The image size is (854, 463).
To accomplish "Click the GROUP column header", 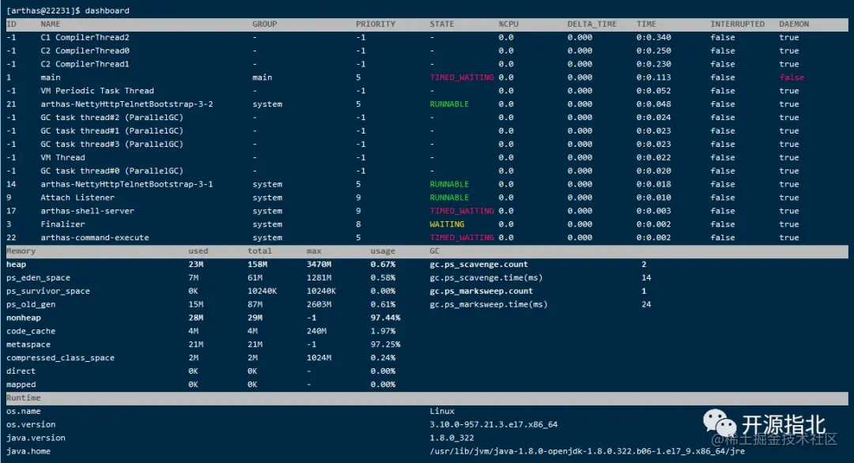I will (x=265, y=24).
